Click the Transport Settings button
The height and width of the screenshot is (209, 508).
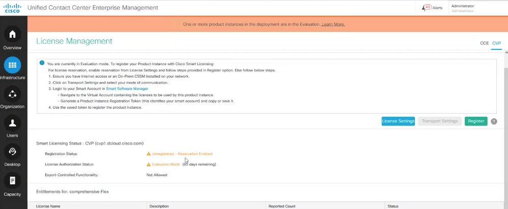[x=440, y=121]
